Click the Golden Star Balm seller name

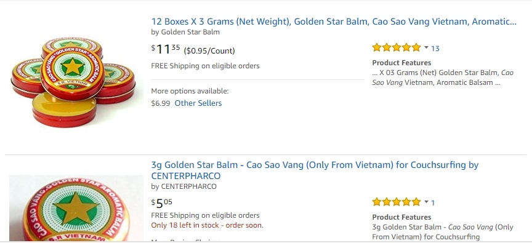click(190, 32)
